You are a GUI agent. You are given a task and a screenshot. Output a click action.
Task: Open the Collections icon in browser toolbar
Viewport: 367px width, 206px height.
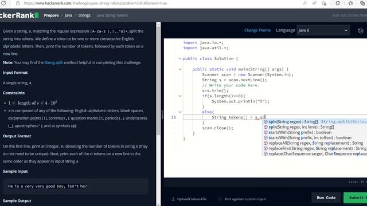[362, 3]
